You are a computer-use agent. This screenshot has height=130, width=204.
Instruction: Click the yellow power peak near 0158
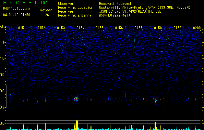pos(155,125)
